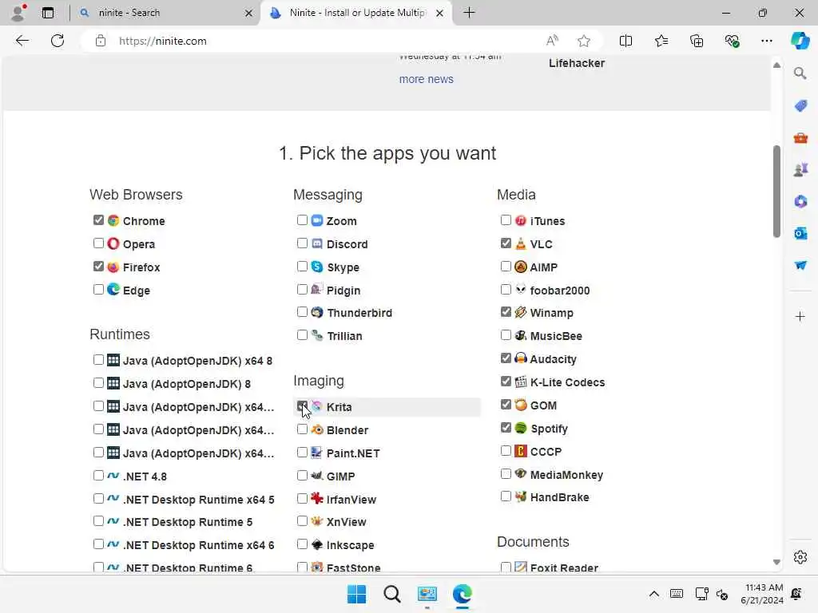This screenshot has height=613, width=818.
Task: Open the Favorites list icon
Action: (x=661, y=41)
